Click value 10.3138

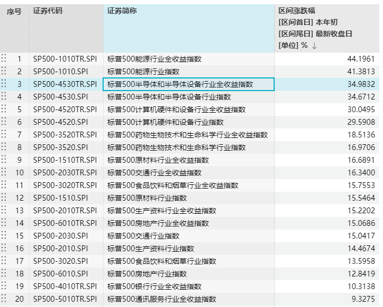tap(361, 286)
